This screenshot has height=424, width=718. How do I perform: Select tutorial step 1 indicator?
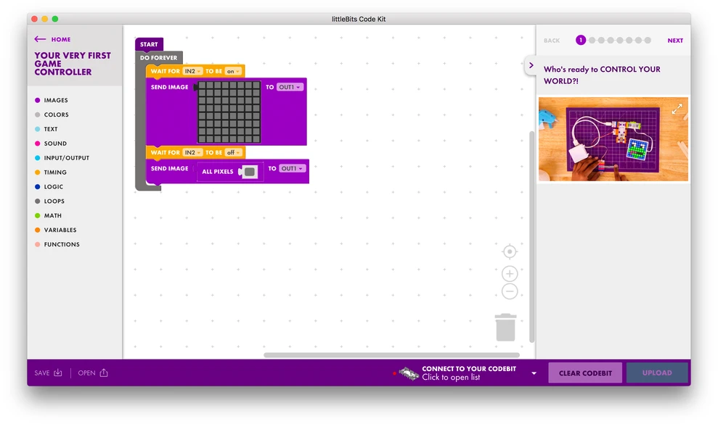click(x=581, y=41)
